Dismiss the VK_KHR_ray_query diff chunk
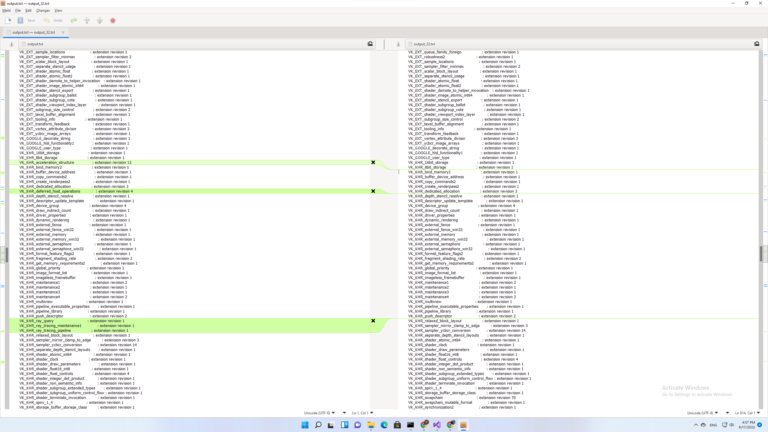768x432 pixels. click(373, 321)
